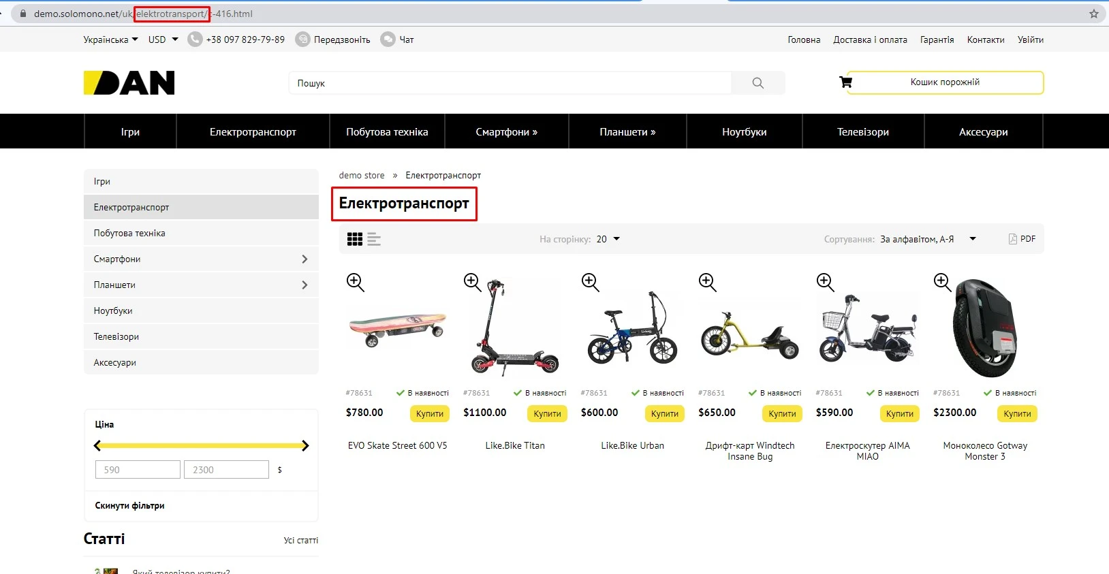This screenshot has width=1109, height=574.
Task: Click the yellow price range bar
Action: pos(201,445)
